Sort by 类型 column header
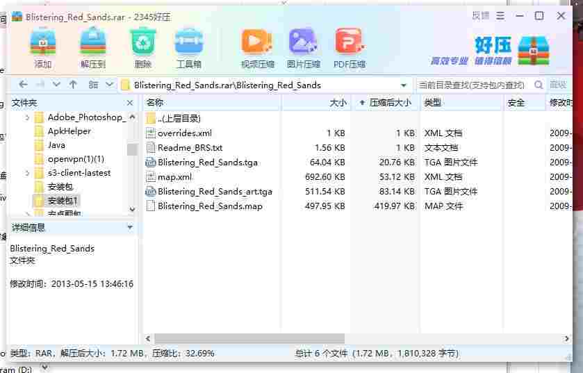 click(x=461, y=103)
